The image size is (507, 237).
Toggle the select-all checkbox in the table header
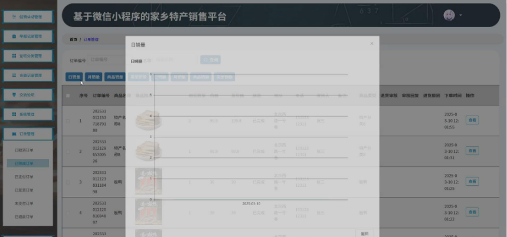[x=68, y=96]
